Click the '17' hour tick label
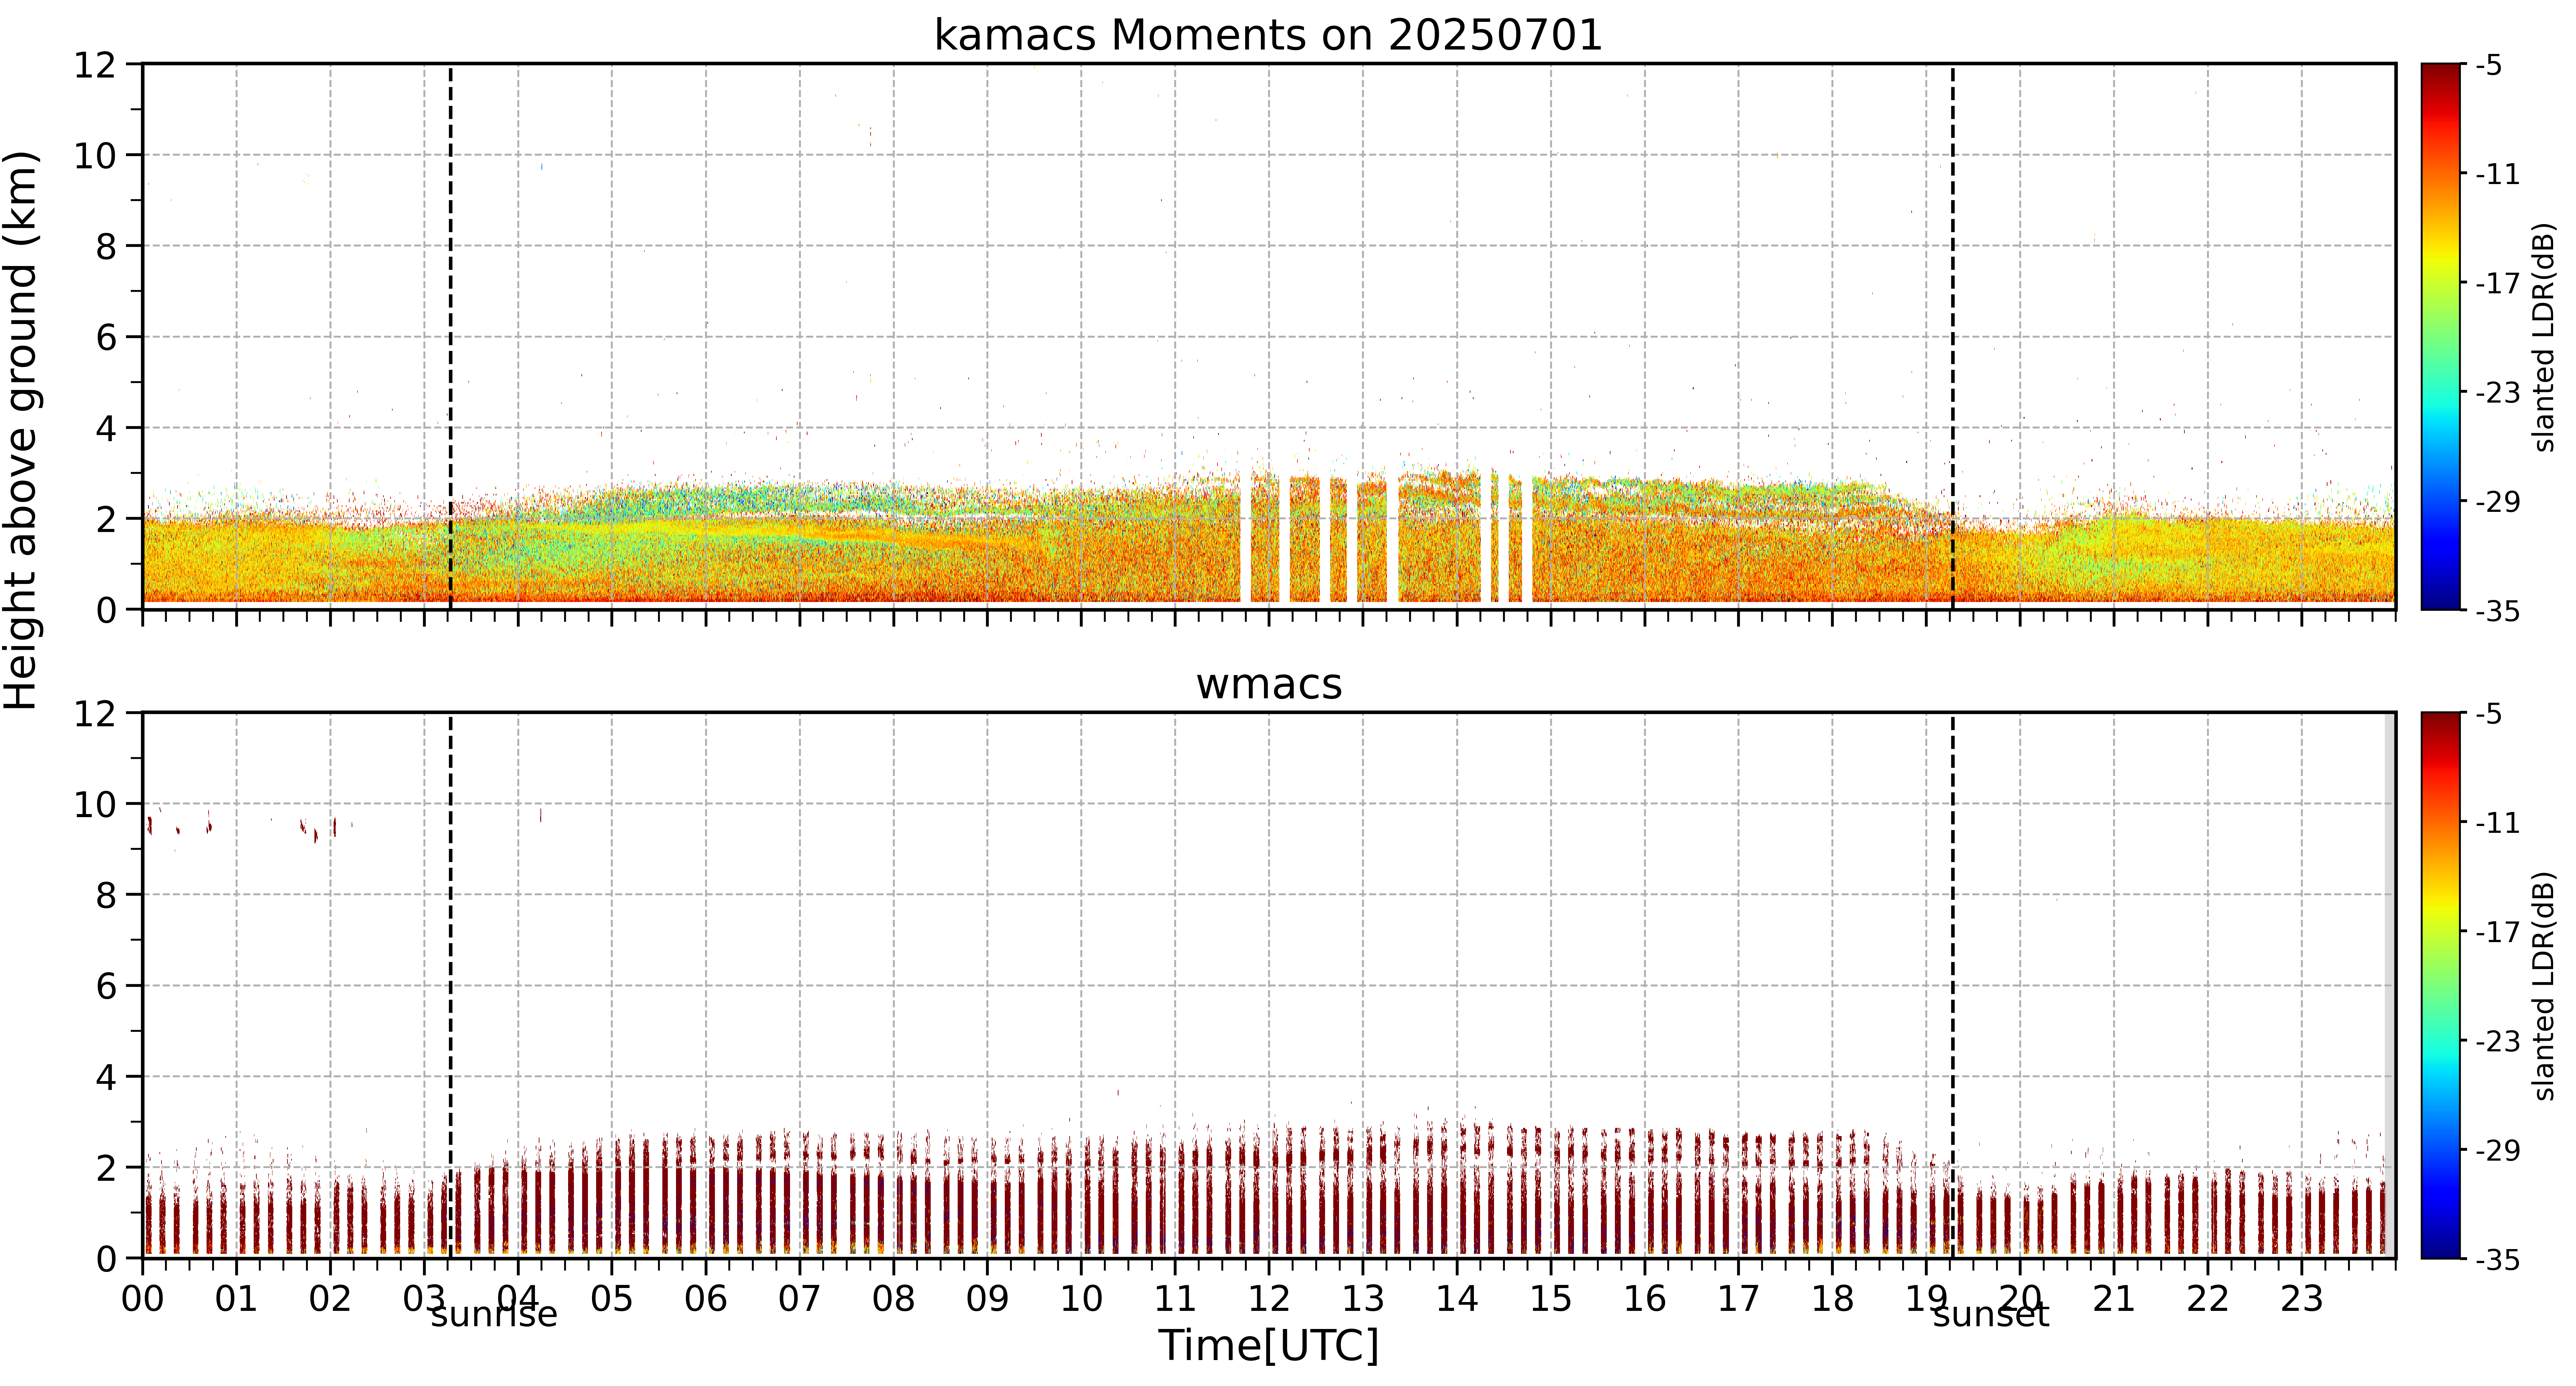This screenshot has height=1386, width=2576. coord(1739,1299)
